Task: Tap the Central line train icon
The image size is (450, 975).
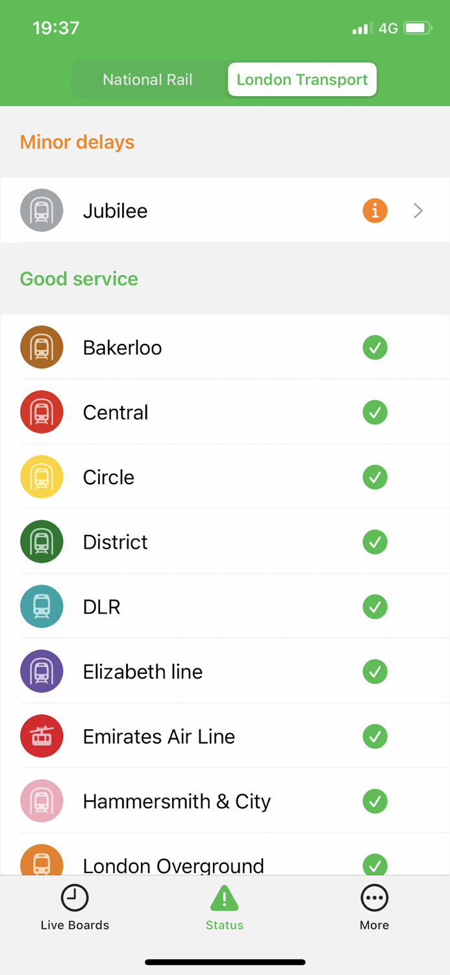Action: (x=42, y=412)
